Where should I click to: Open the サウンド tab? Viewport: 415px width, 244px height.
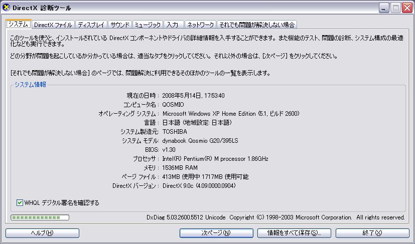click(120, 25)
